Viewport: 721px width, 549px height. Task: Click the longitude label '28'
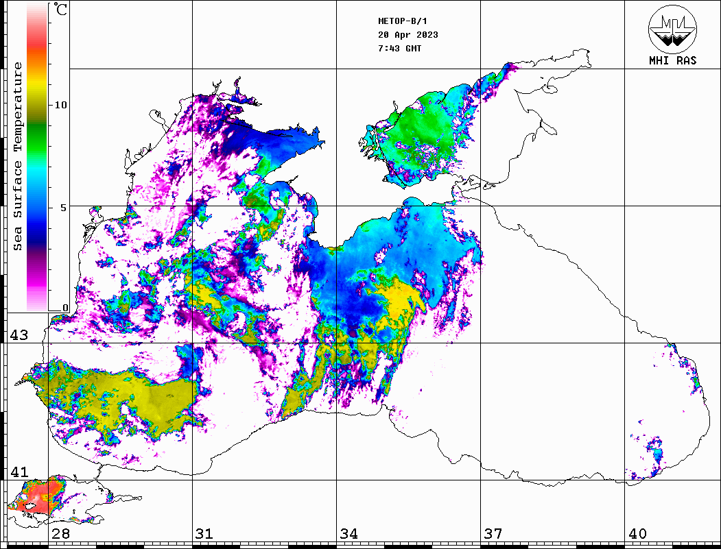click(x=60, y=534)
